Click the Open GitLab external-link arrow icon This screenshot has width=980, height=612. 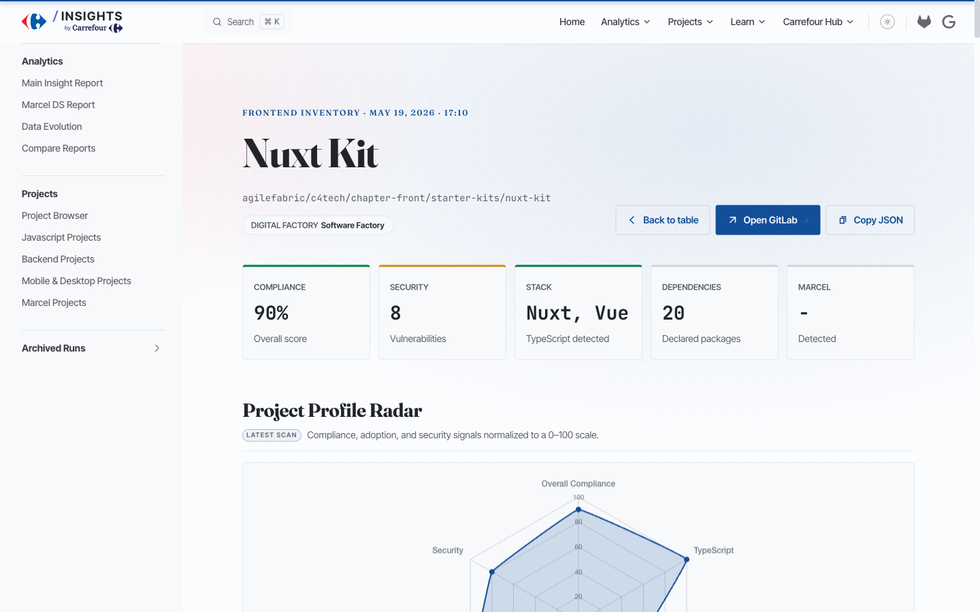(x=733, y=220)
